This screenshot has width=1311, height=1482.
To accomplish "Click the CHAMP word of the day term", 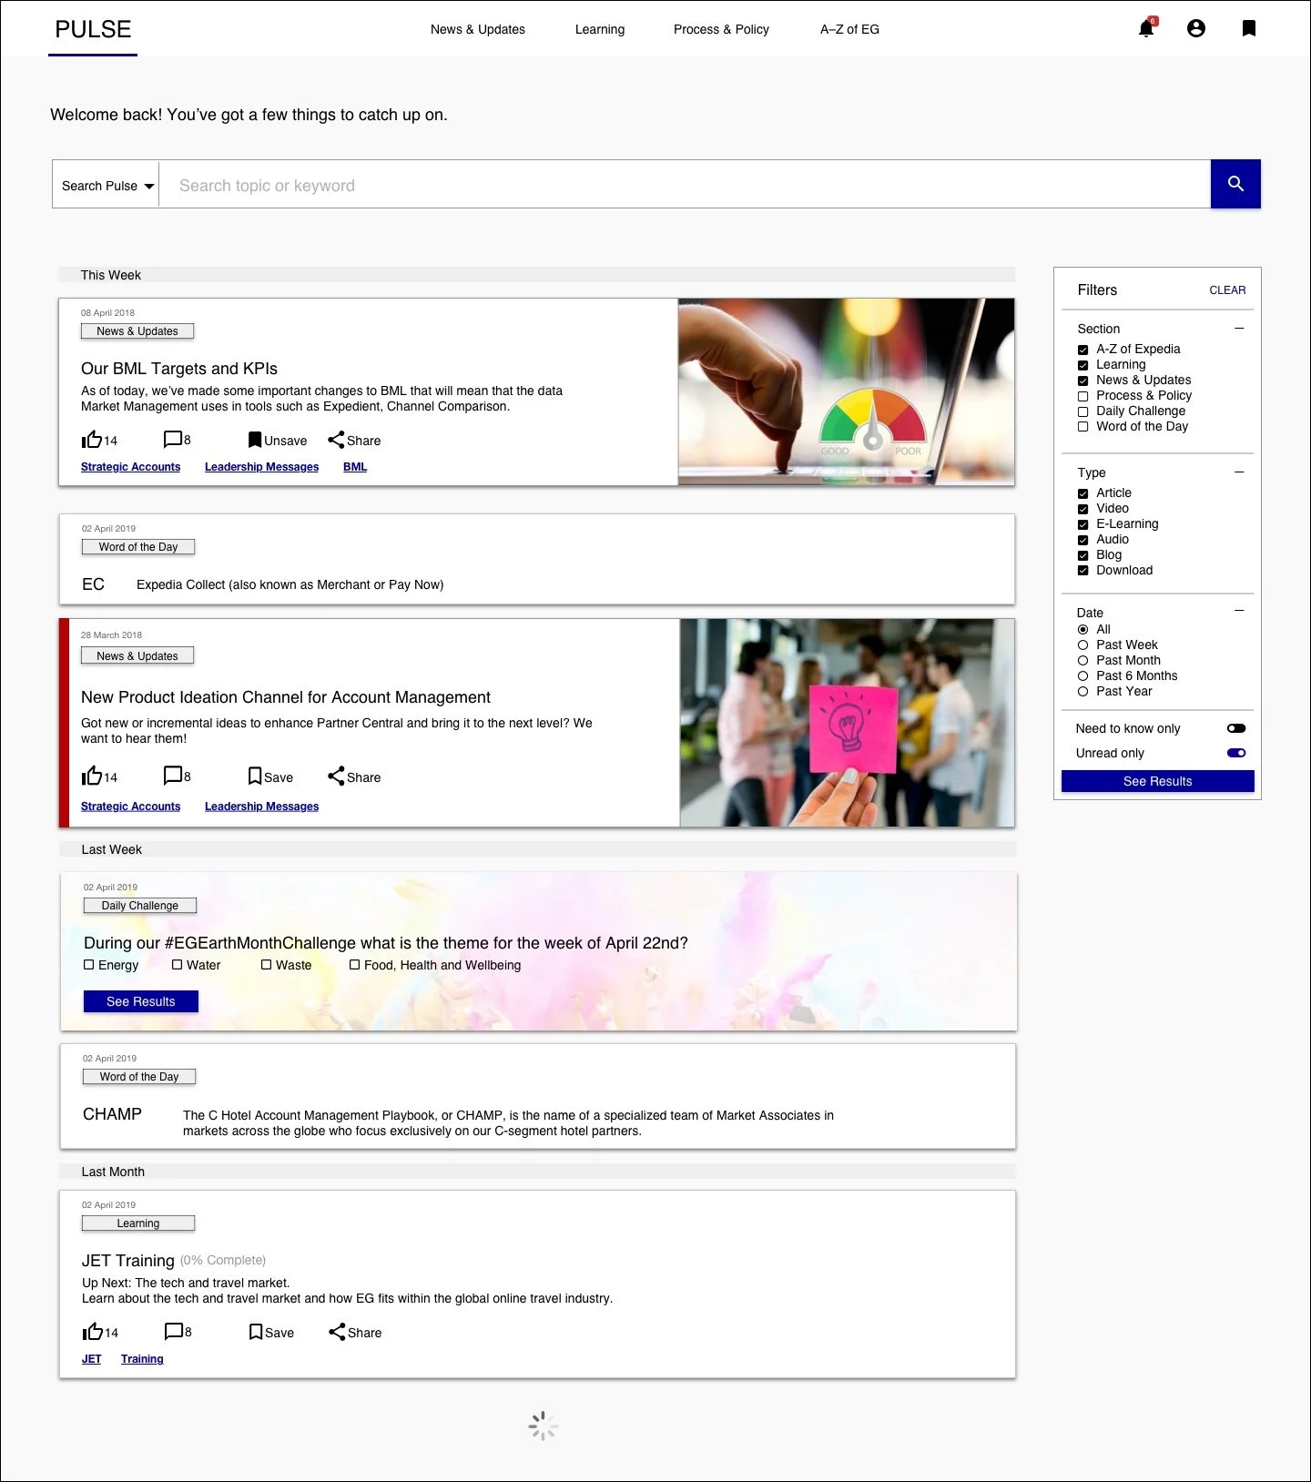I will (x=113, y=1114).
